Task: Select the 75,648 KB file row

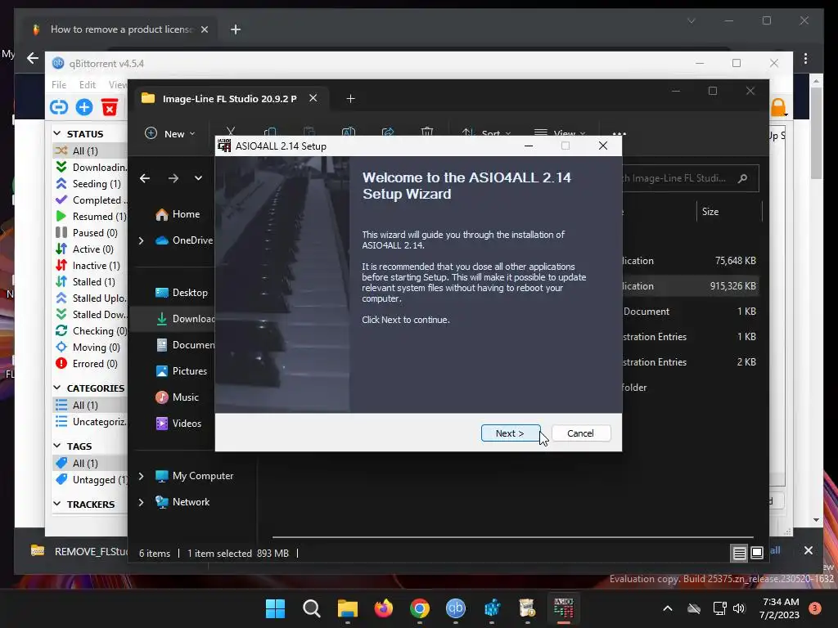Action: [690, 261]
